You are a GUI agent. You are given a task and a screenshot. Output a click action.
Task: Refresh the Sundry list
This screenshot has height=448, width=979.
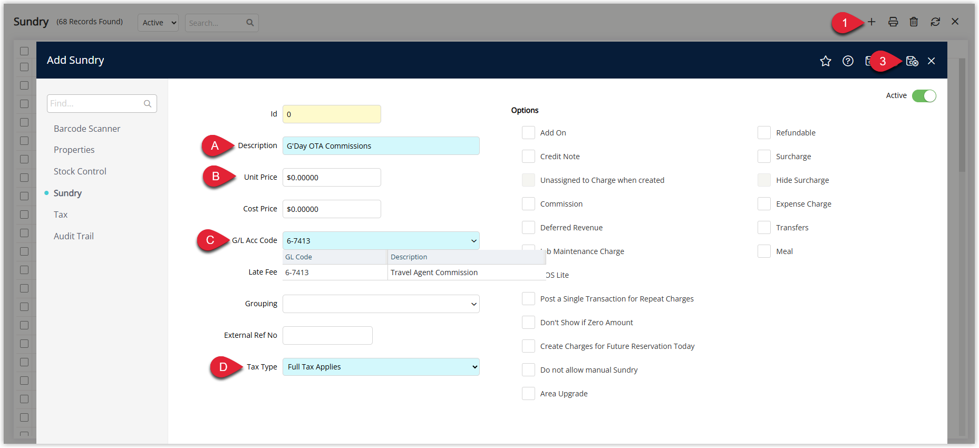(x=935, y=22)
